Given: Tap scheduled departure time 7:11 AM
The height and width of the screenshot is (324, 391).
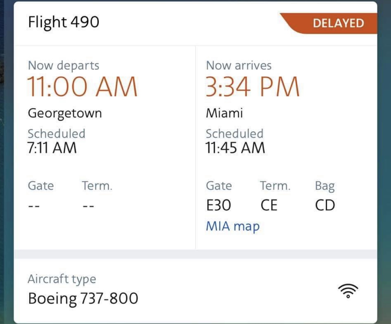Looking at the screenshot, I should [52, 148].
